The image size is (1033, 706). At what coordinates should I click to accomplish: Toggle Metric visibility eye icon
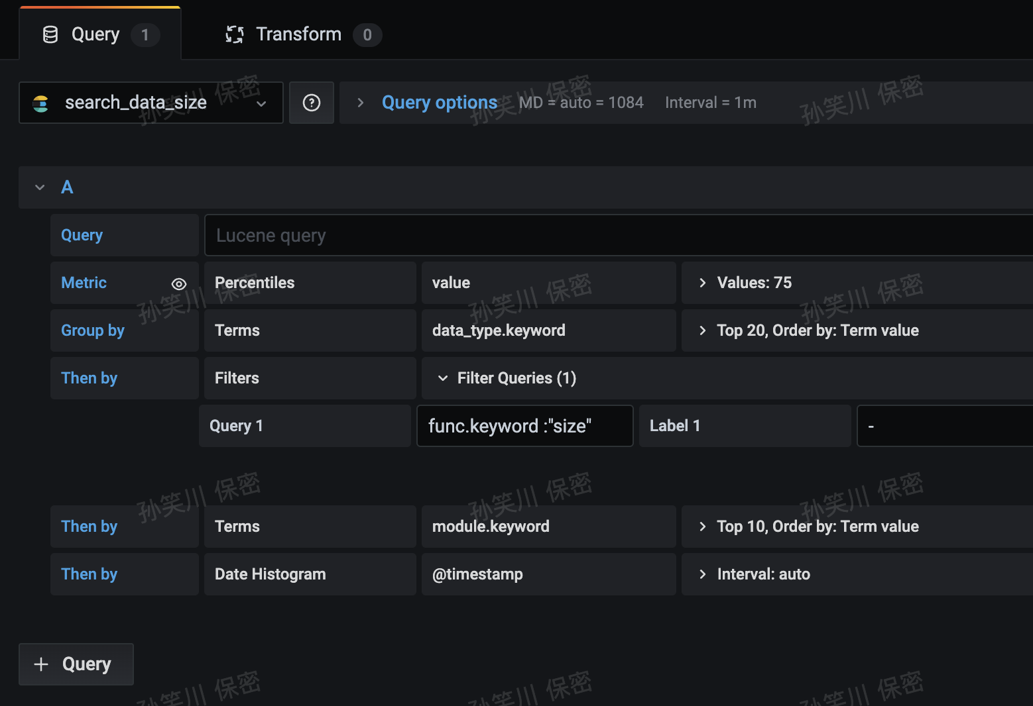pyautogui.click(x=179, y=283)
